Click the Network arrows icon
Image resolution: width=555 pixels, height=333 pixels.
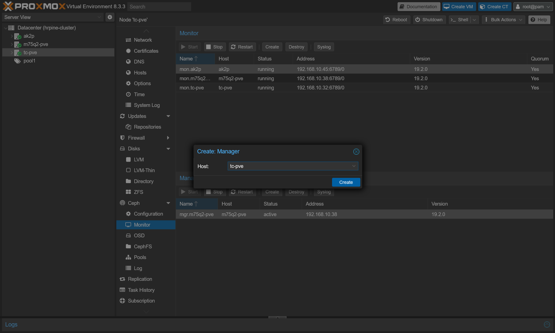pyautogui.click(x=128, y=40)
